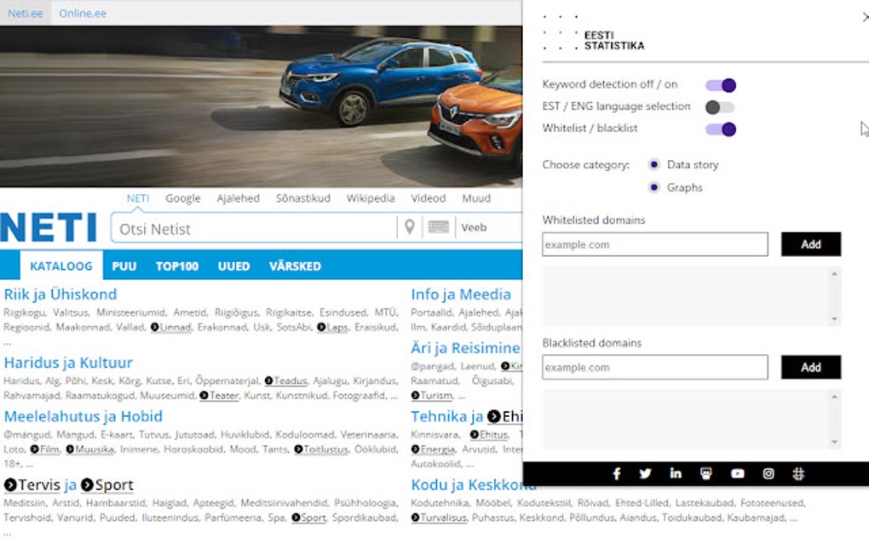Select the Data story category radio button
This screenshot has width=869, height=543.
click(x=654, y=164)
